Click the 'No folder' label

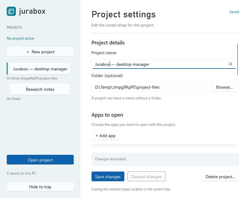[x=14, y=99]
